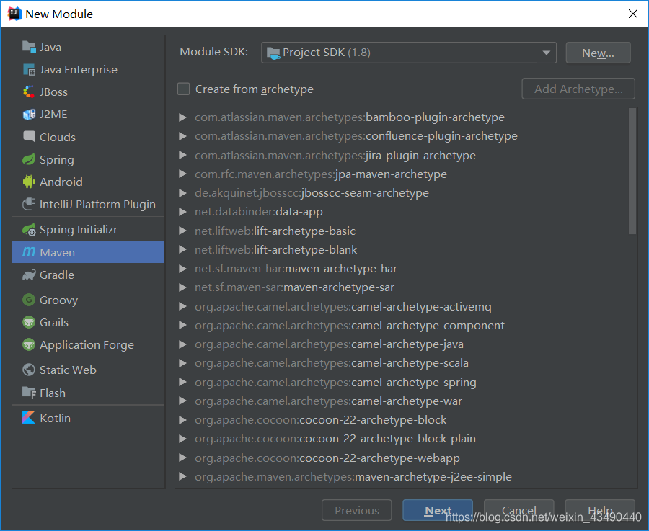Expand lift-archetype-blank node
Viewport: 649px width, 531px height.
182,249
